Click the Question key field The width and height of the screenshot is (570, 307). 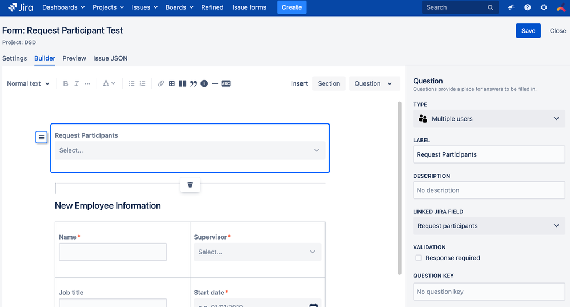tap(489, 292)
